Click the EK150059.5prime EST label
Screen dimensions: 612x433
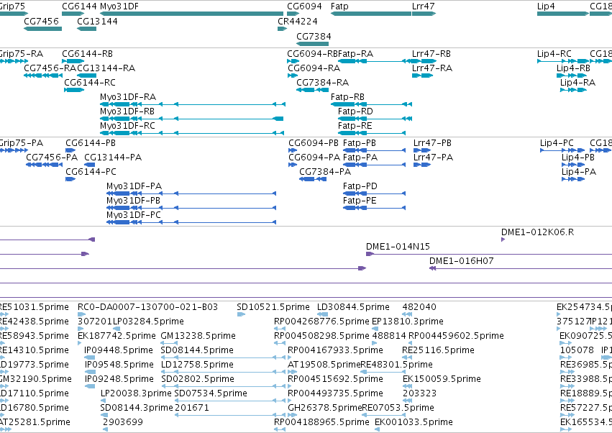coord(442,380)
